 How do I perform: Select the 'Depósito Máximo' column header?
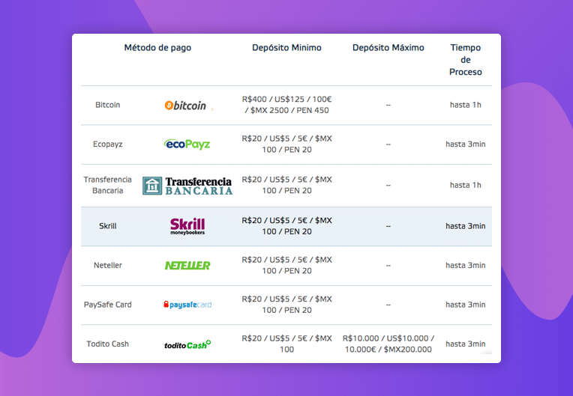388,48
